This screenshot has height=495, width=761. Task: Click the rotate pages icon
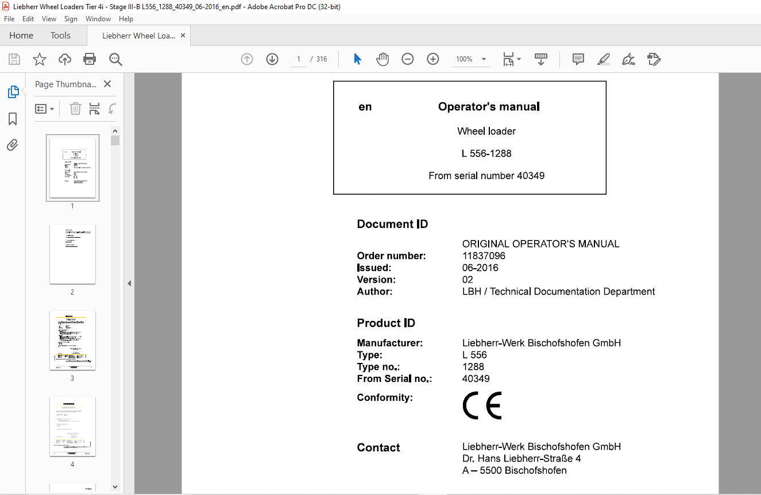[x=113, y=109]
